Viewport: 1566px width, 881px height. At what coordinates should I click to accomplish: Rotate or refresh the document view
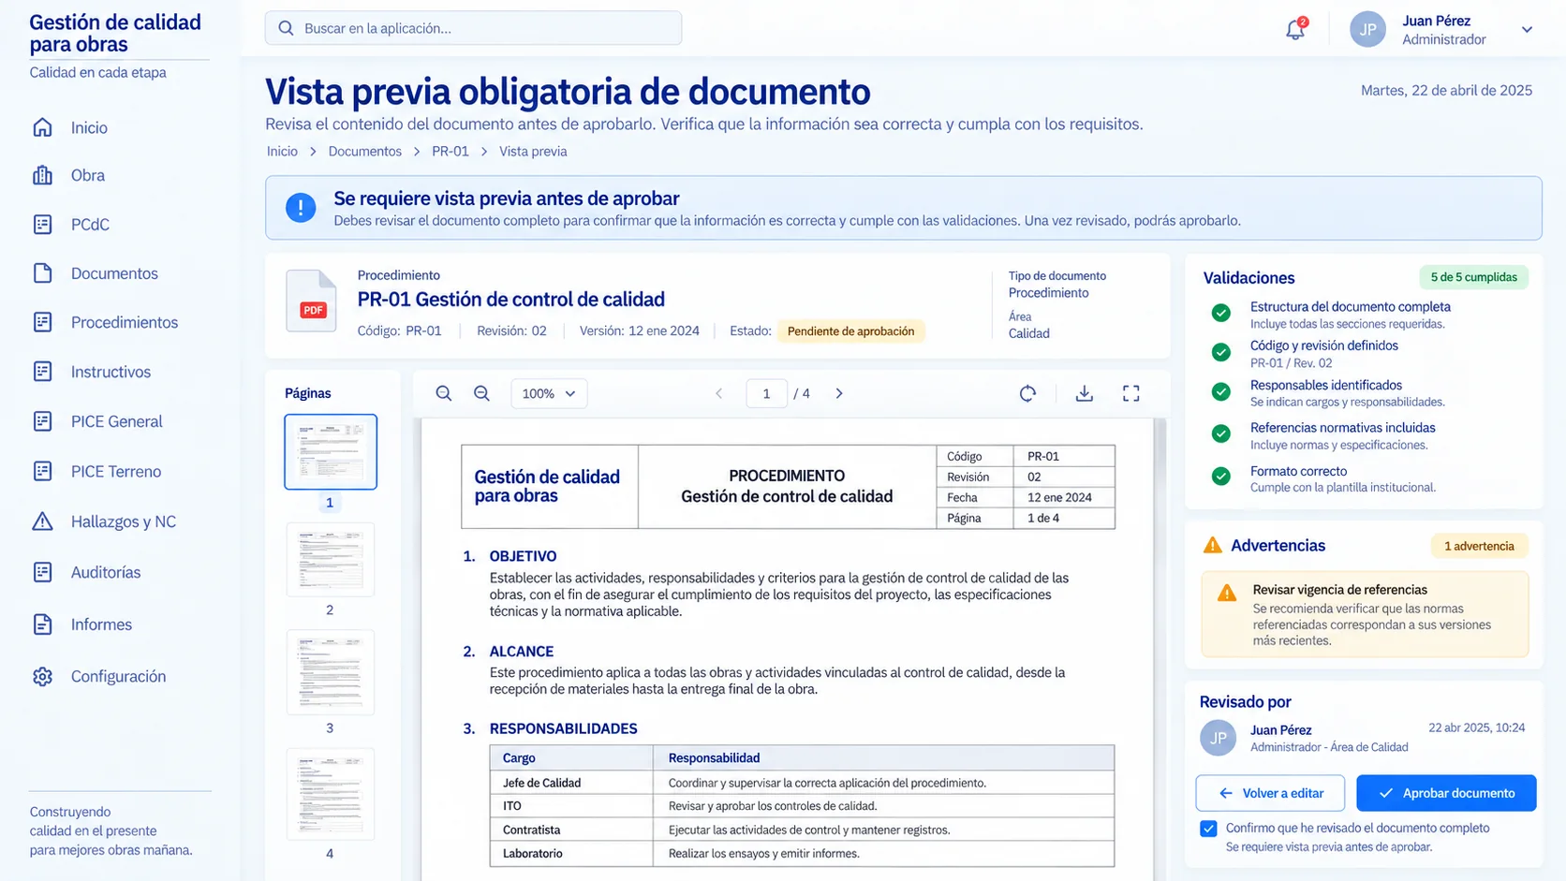pyautogui.click(x=1027, y=393)
